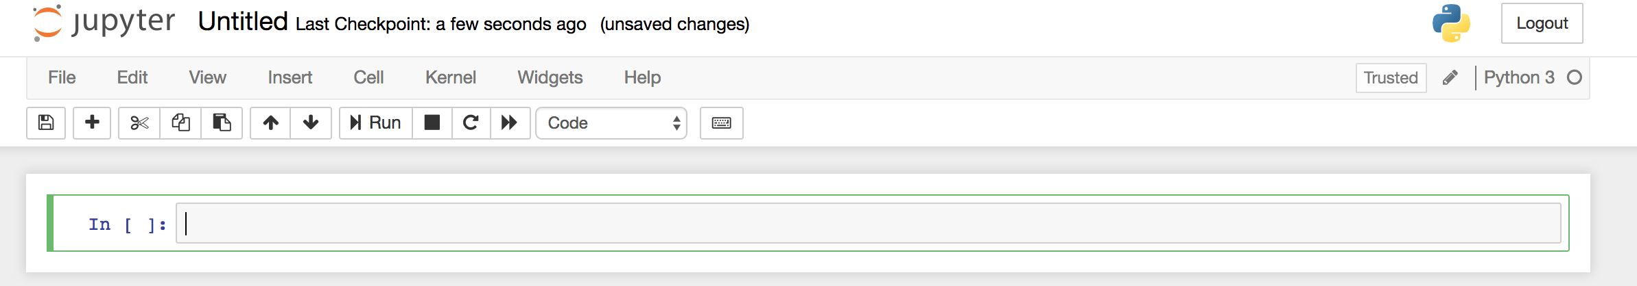This screenshot has height=286, width=1637.
Task: Restart the kernel circular arrow icon
Action: click(471, 123)
